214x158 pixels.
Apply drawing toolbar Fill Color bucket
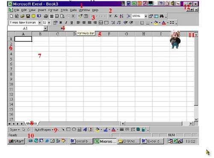[x=98, y=129]
